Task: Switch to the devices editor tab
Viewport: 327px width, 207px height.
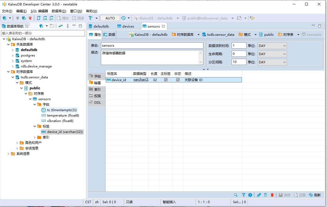Action: click(126, 26)
